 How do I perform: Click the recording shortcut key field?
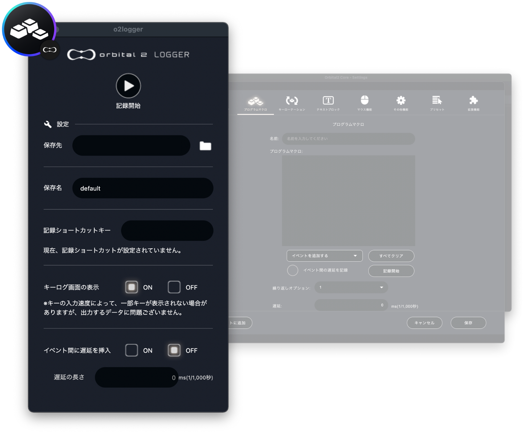(x=167, y=230)
